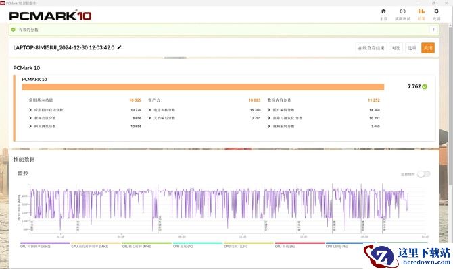Click the green valid-score check icon

(x=13, y=30)
